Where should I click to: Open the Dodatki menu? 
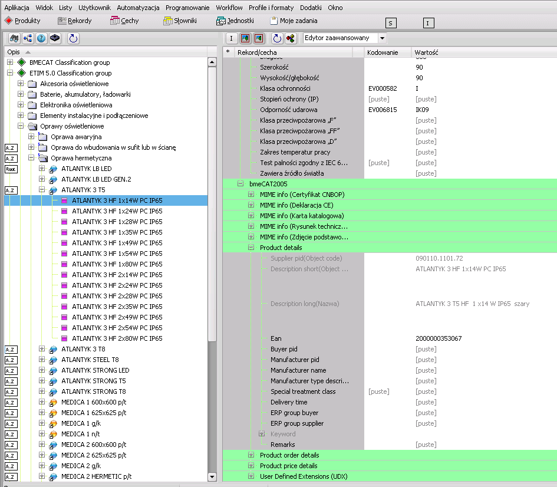311,8
